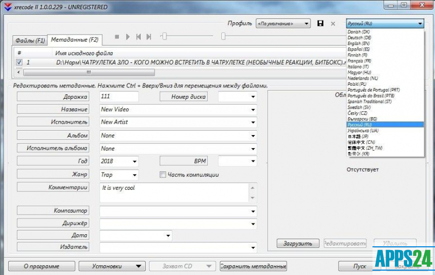The width and height of the screenshot is (435, 275).
Task: Expand the Композитор dropdown
Action: [x=253, y=212]
